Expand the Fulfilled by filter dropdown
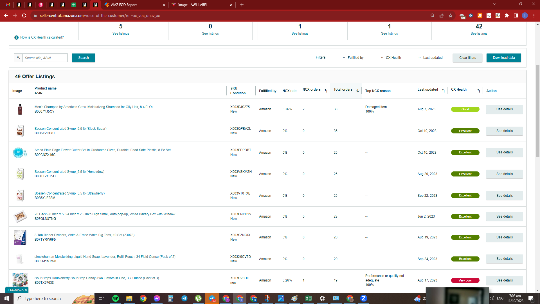This screenshot has height=304, width=540. (353, 58)
